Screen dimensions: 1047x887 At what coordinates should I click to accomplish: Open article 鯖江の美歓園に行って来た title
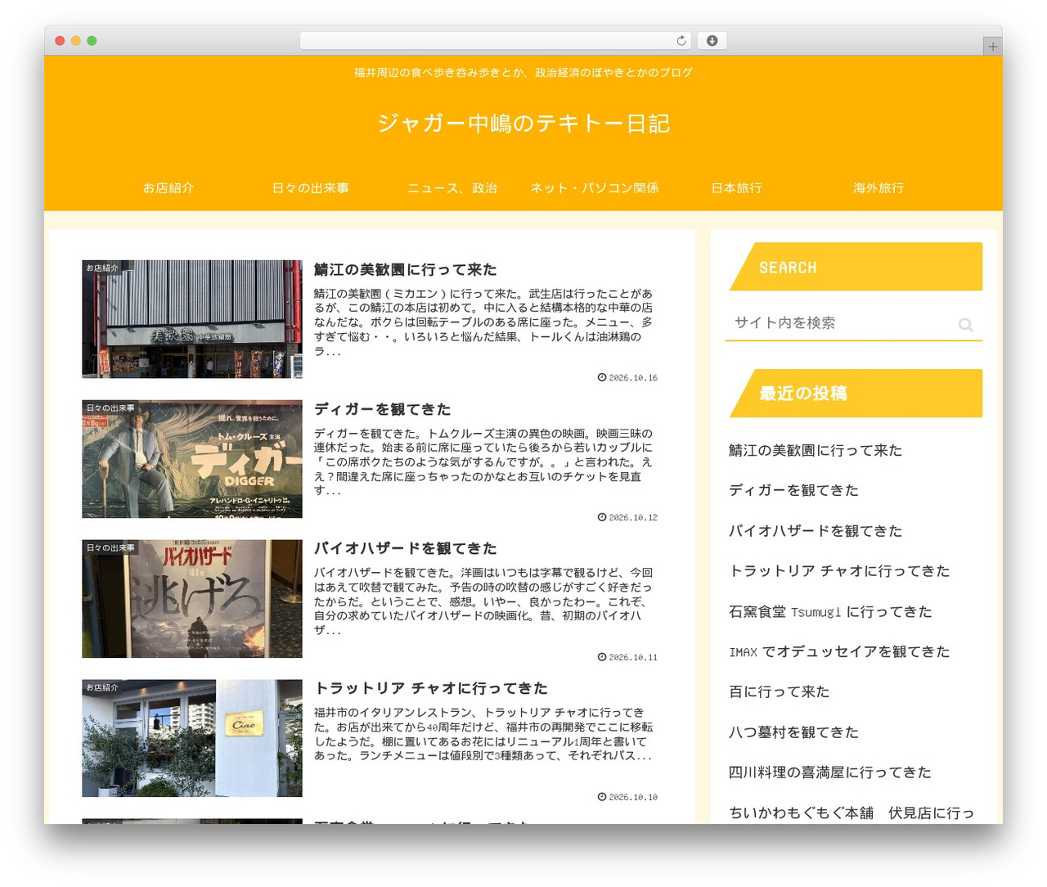click(405, 269)
